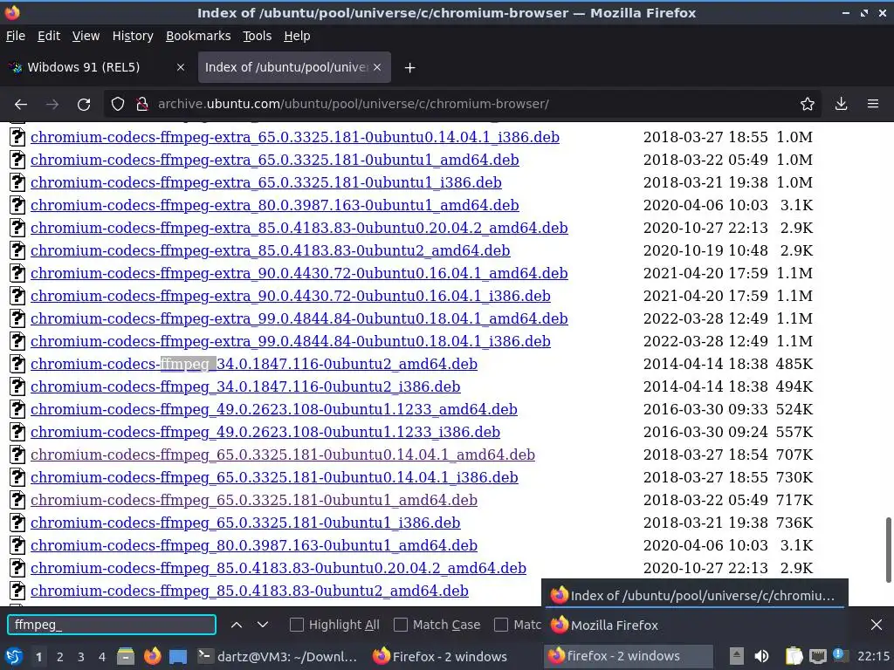Open the file manager from the taskbar

coord(126,656)
